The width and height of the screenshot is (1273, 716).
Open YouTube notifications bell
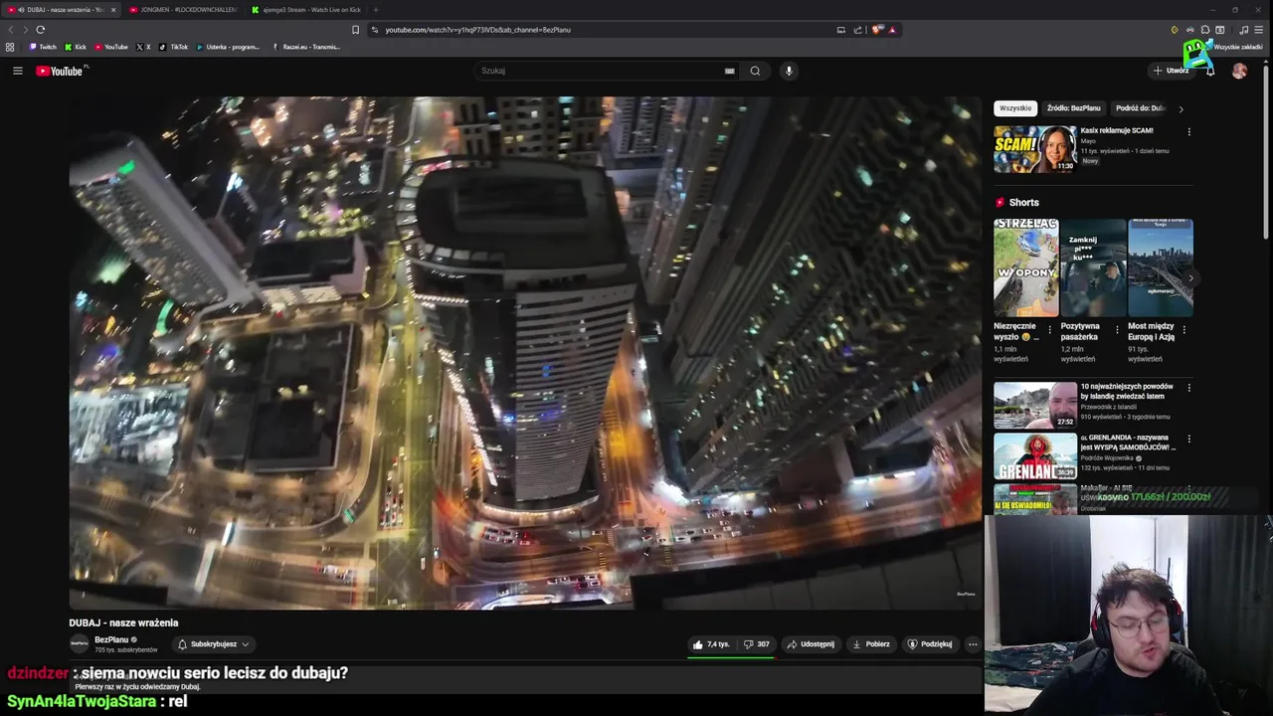tap(1209, 71)
